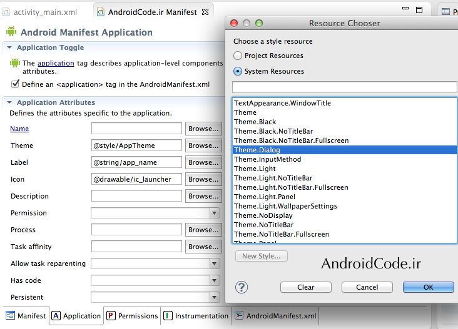Viewport: 458px width, 329px height.
Task: Click the Instrumentation tab icon
Action: click(x=168, y=316)
